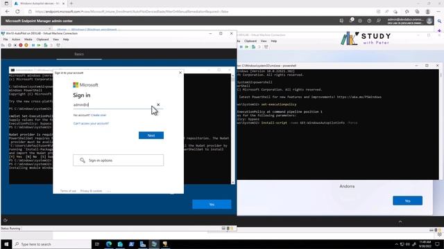Click Terms of use in sign-in dialog footer
Viewport: 444px width, 249px height.
(68, 191)
